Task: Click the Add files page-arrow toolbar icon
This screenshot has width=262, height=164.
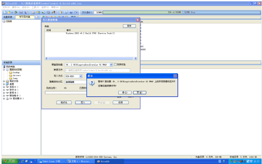Action: (x=61, y=12)
